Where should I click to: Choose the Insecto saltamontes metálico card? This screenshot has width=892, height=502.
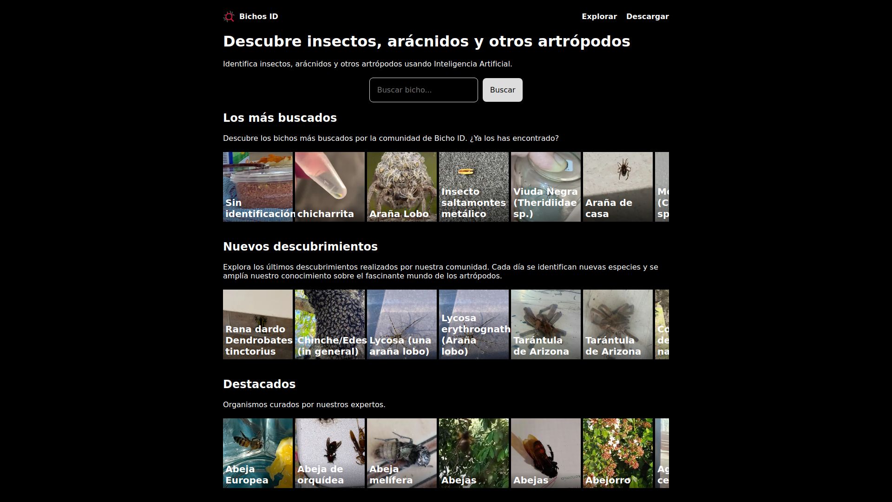[474, 187]
